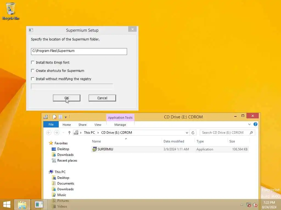Click CD Drive (E:) CDROM breadcrumb
This screenshot has height=210, width=281.
click(116, 133)
